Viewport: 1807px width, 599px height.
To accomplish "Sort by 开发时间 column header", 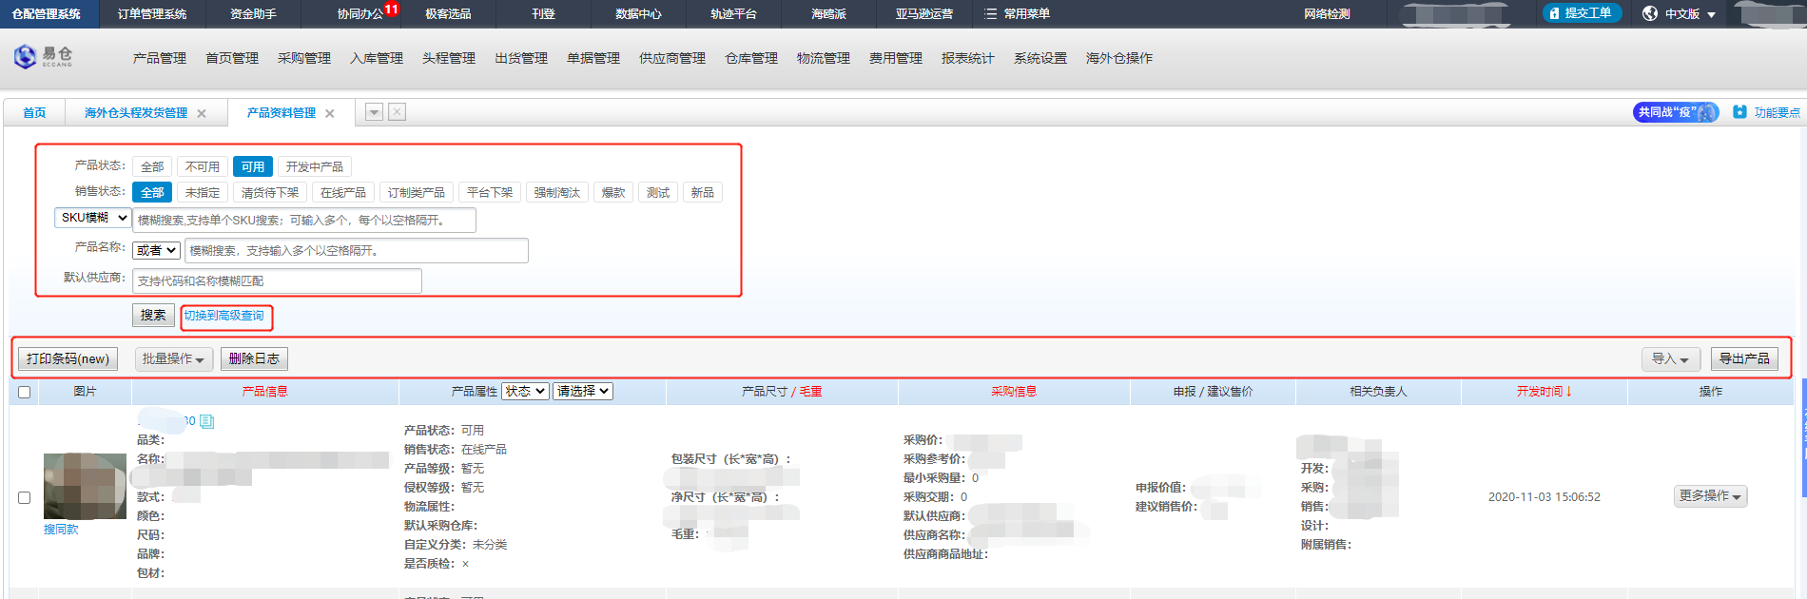I will click(1544, 391).
